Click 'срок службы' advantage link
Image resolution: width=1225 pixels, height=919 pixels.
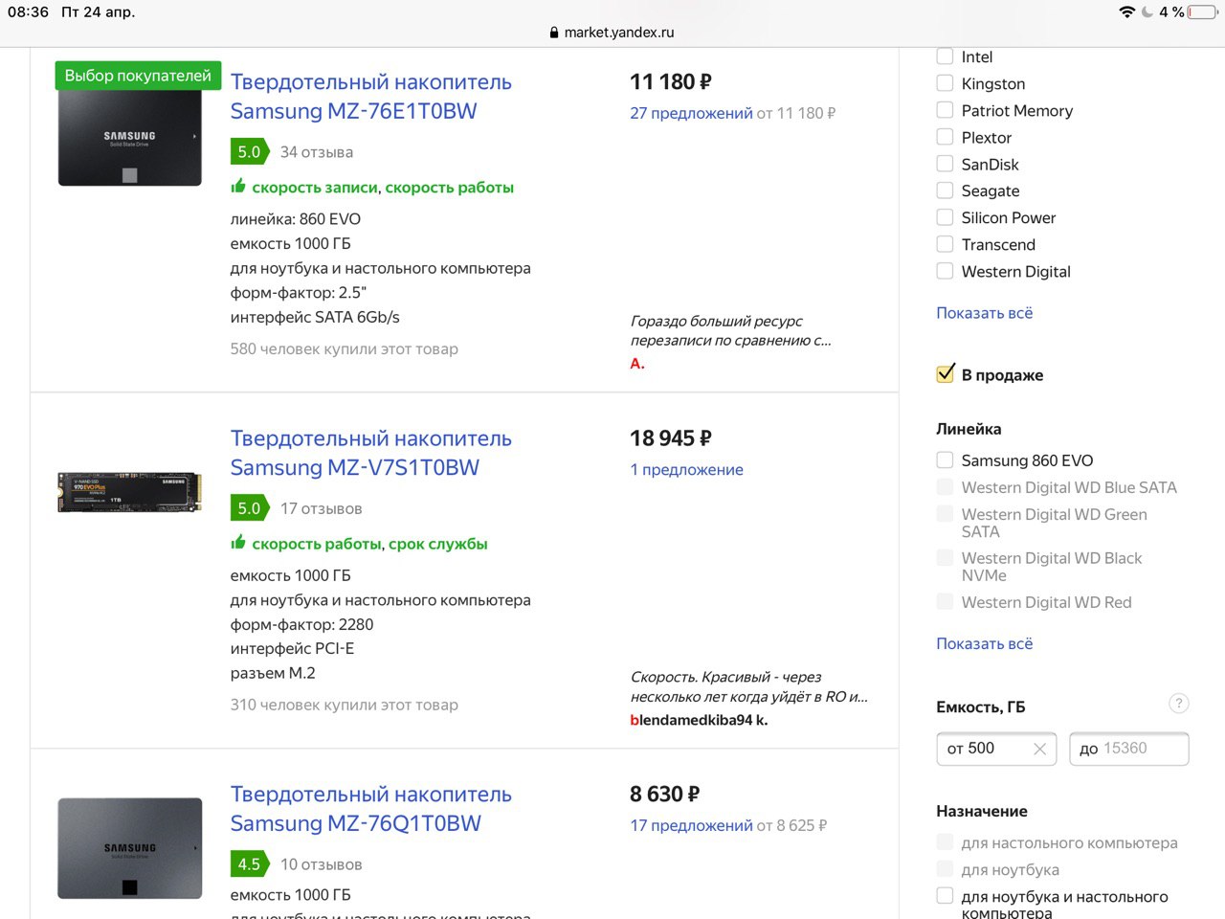point(438,544)
